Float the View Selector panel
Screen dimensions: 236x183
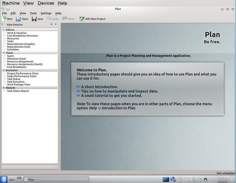[x=52, y=24]
